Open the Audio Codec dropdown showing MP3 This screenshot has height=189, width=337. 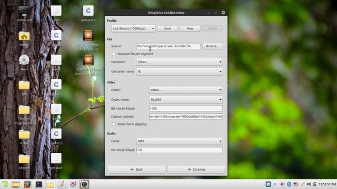pyautogui.click(x=179, y=141)
